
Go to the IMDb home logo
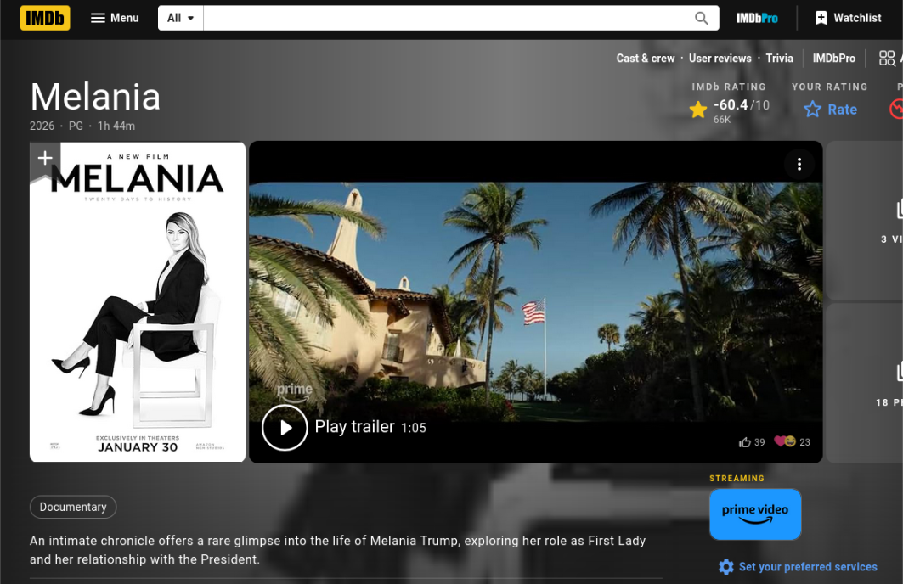(45, 18)
